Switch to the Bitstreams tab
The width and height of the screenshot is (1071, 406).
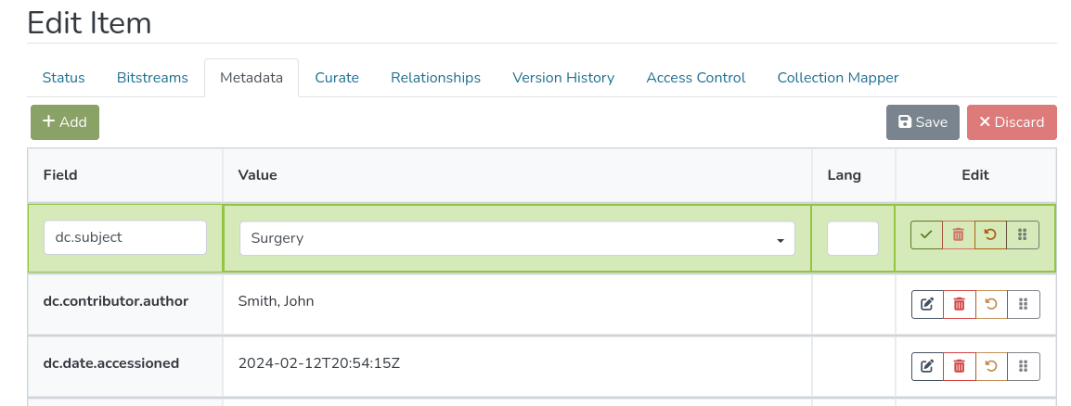(152, 78)
